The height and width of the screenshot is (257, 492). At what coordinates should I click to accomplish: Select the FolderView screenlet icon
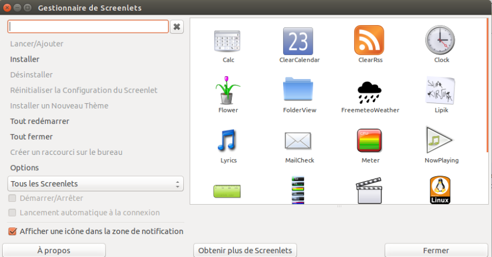pyautogui.click(x=298, y=89)
